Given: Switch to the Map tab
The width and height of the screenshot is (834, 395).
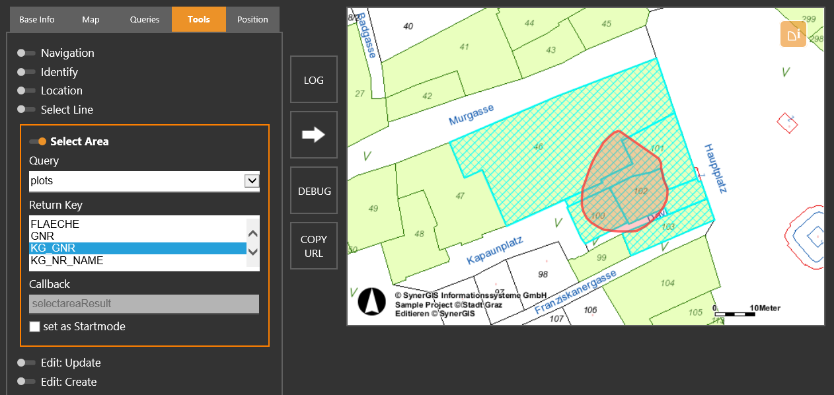Looking at the screenshot, I should click(91, 19).
